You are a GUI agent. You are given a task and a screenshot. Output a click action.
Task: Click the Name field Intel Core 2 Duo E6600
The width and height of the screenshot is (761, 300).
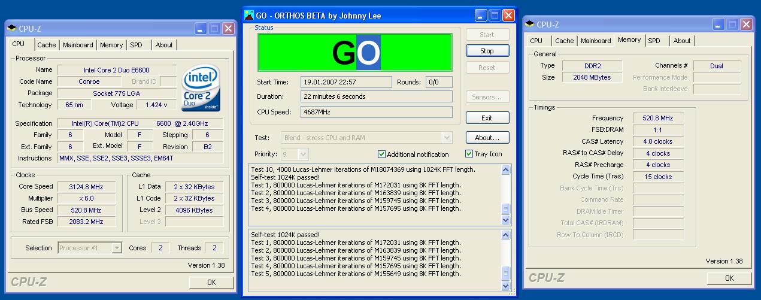pyautogui.click(x=117, y=70)
